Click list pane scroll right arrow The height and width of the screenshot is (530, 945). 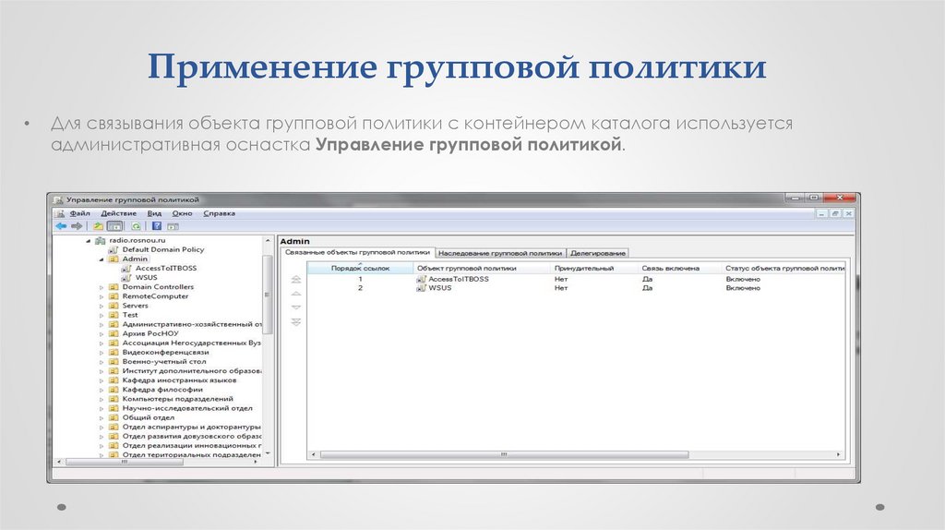point(839,454)
